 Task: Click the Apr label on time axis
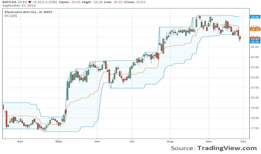[x=20, y=141]
